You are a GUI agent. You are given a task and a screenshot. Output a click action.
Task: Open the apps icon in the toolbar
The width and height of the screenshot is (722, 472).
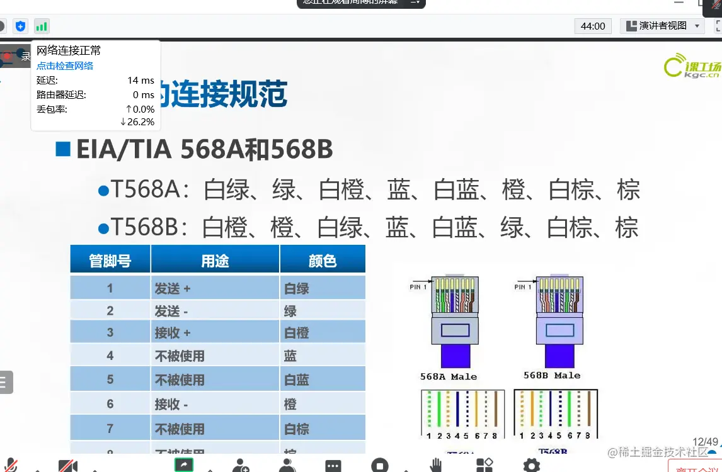click(485, 466)
